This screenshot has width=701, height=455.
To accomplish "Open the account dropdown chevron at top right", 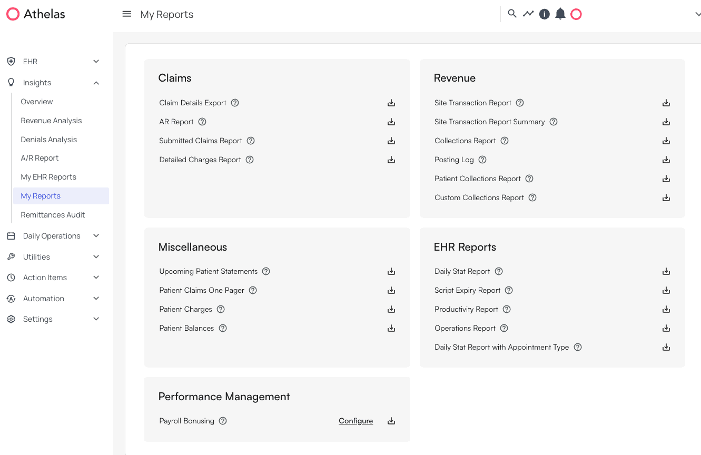I will tap(698, 15).
